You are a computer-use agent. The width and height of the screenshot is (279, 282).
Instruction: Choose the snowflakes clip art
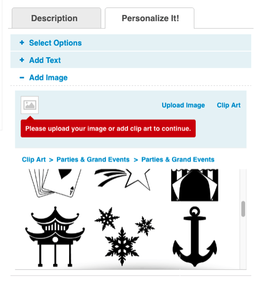[x=124, y=236]
